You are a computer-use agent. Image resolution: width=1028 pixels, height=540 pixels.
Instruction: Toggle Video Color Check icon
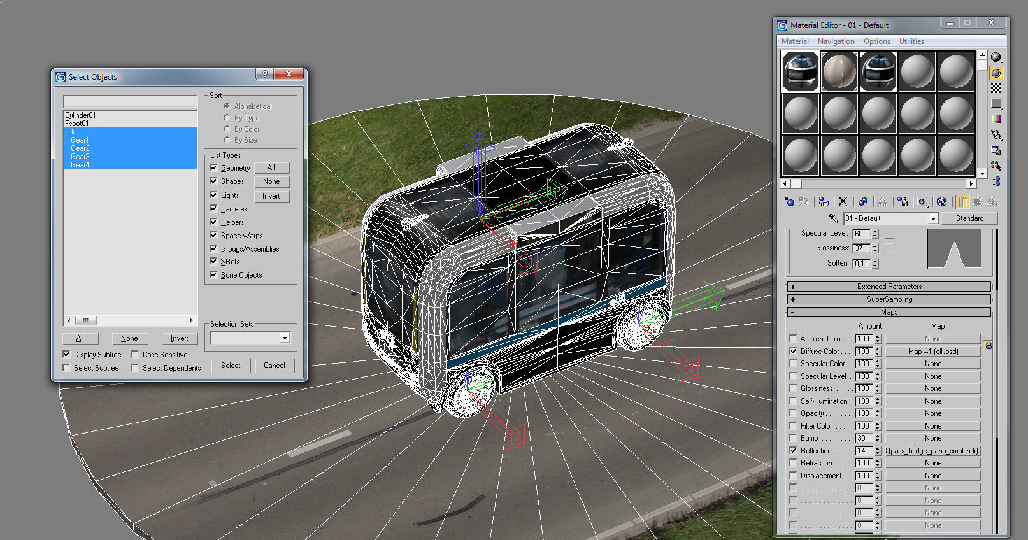(x=996, y=119)
